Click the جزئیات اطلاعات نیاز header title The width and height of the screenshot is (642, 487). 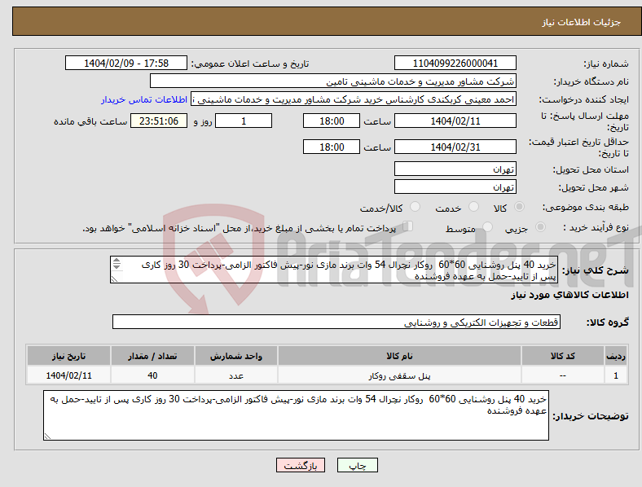(582, 22)
